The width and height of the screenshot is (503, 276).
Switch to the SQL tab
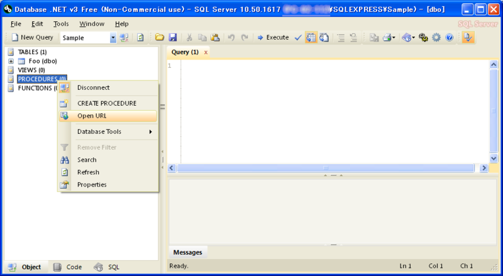point(107,267)
